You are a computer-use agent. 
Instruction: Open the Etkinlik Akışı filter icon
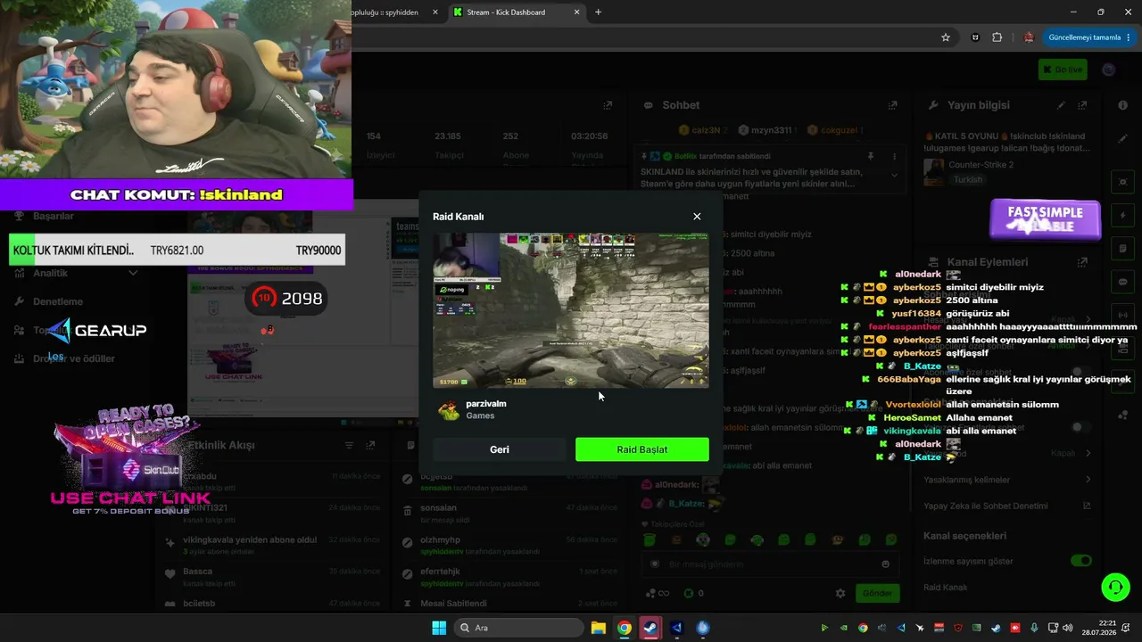[349, 445]
